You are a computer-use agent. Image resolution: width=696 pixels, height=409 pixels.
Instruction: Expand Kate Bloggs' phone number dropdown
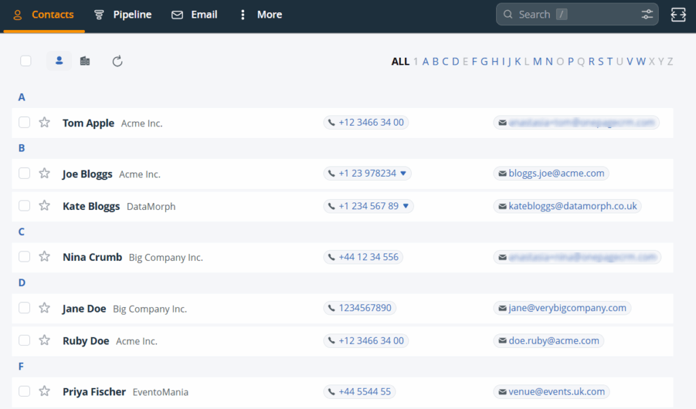[406, 206]
